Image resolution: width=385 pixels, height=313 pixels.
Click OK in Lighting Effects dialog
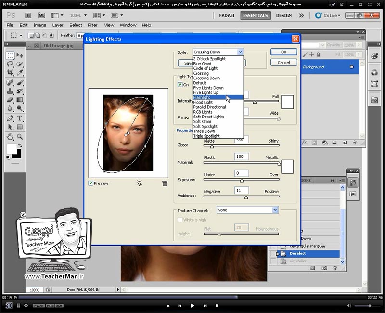(x=283, y=52)
